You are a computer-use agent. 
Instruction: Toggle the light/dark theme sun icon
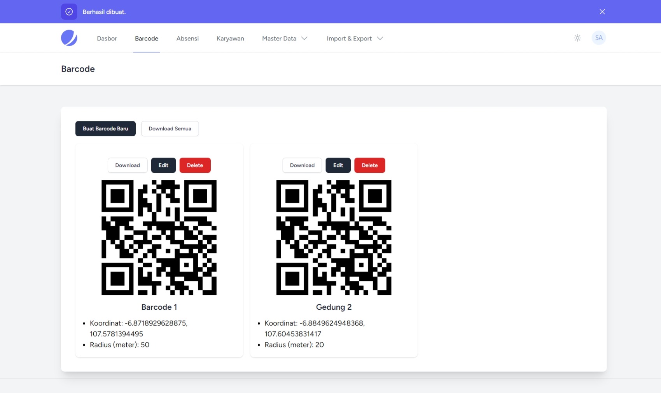tap(577, 38)
